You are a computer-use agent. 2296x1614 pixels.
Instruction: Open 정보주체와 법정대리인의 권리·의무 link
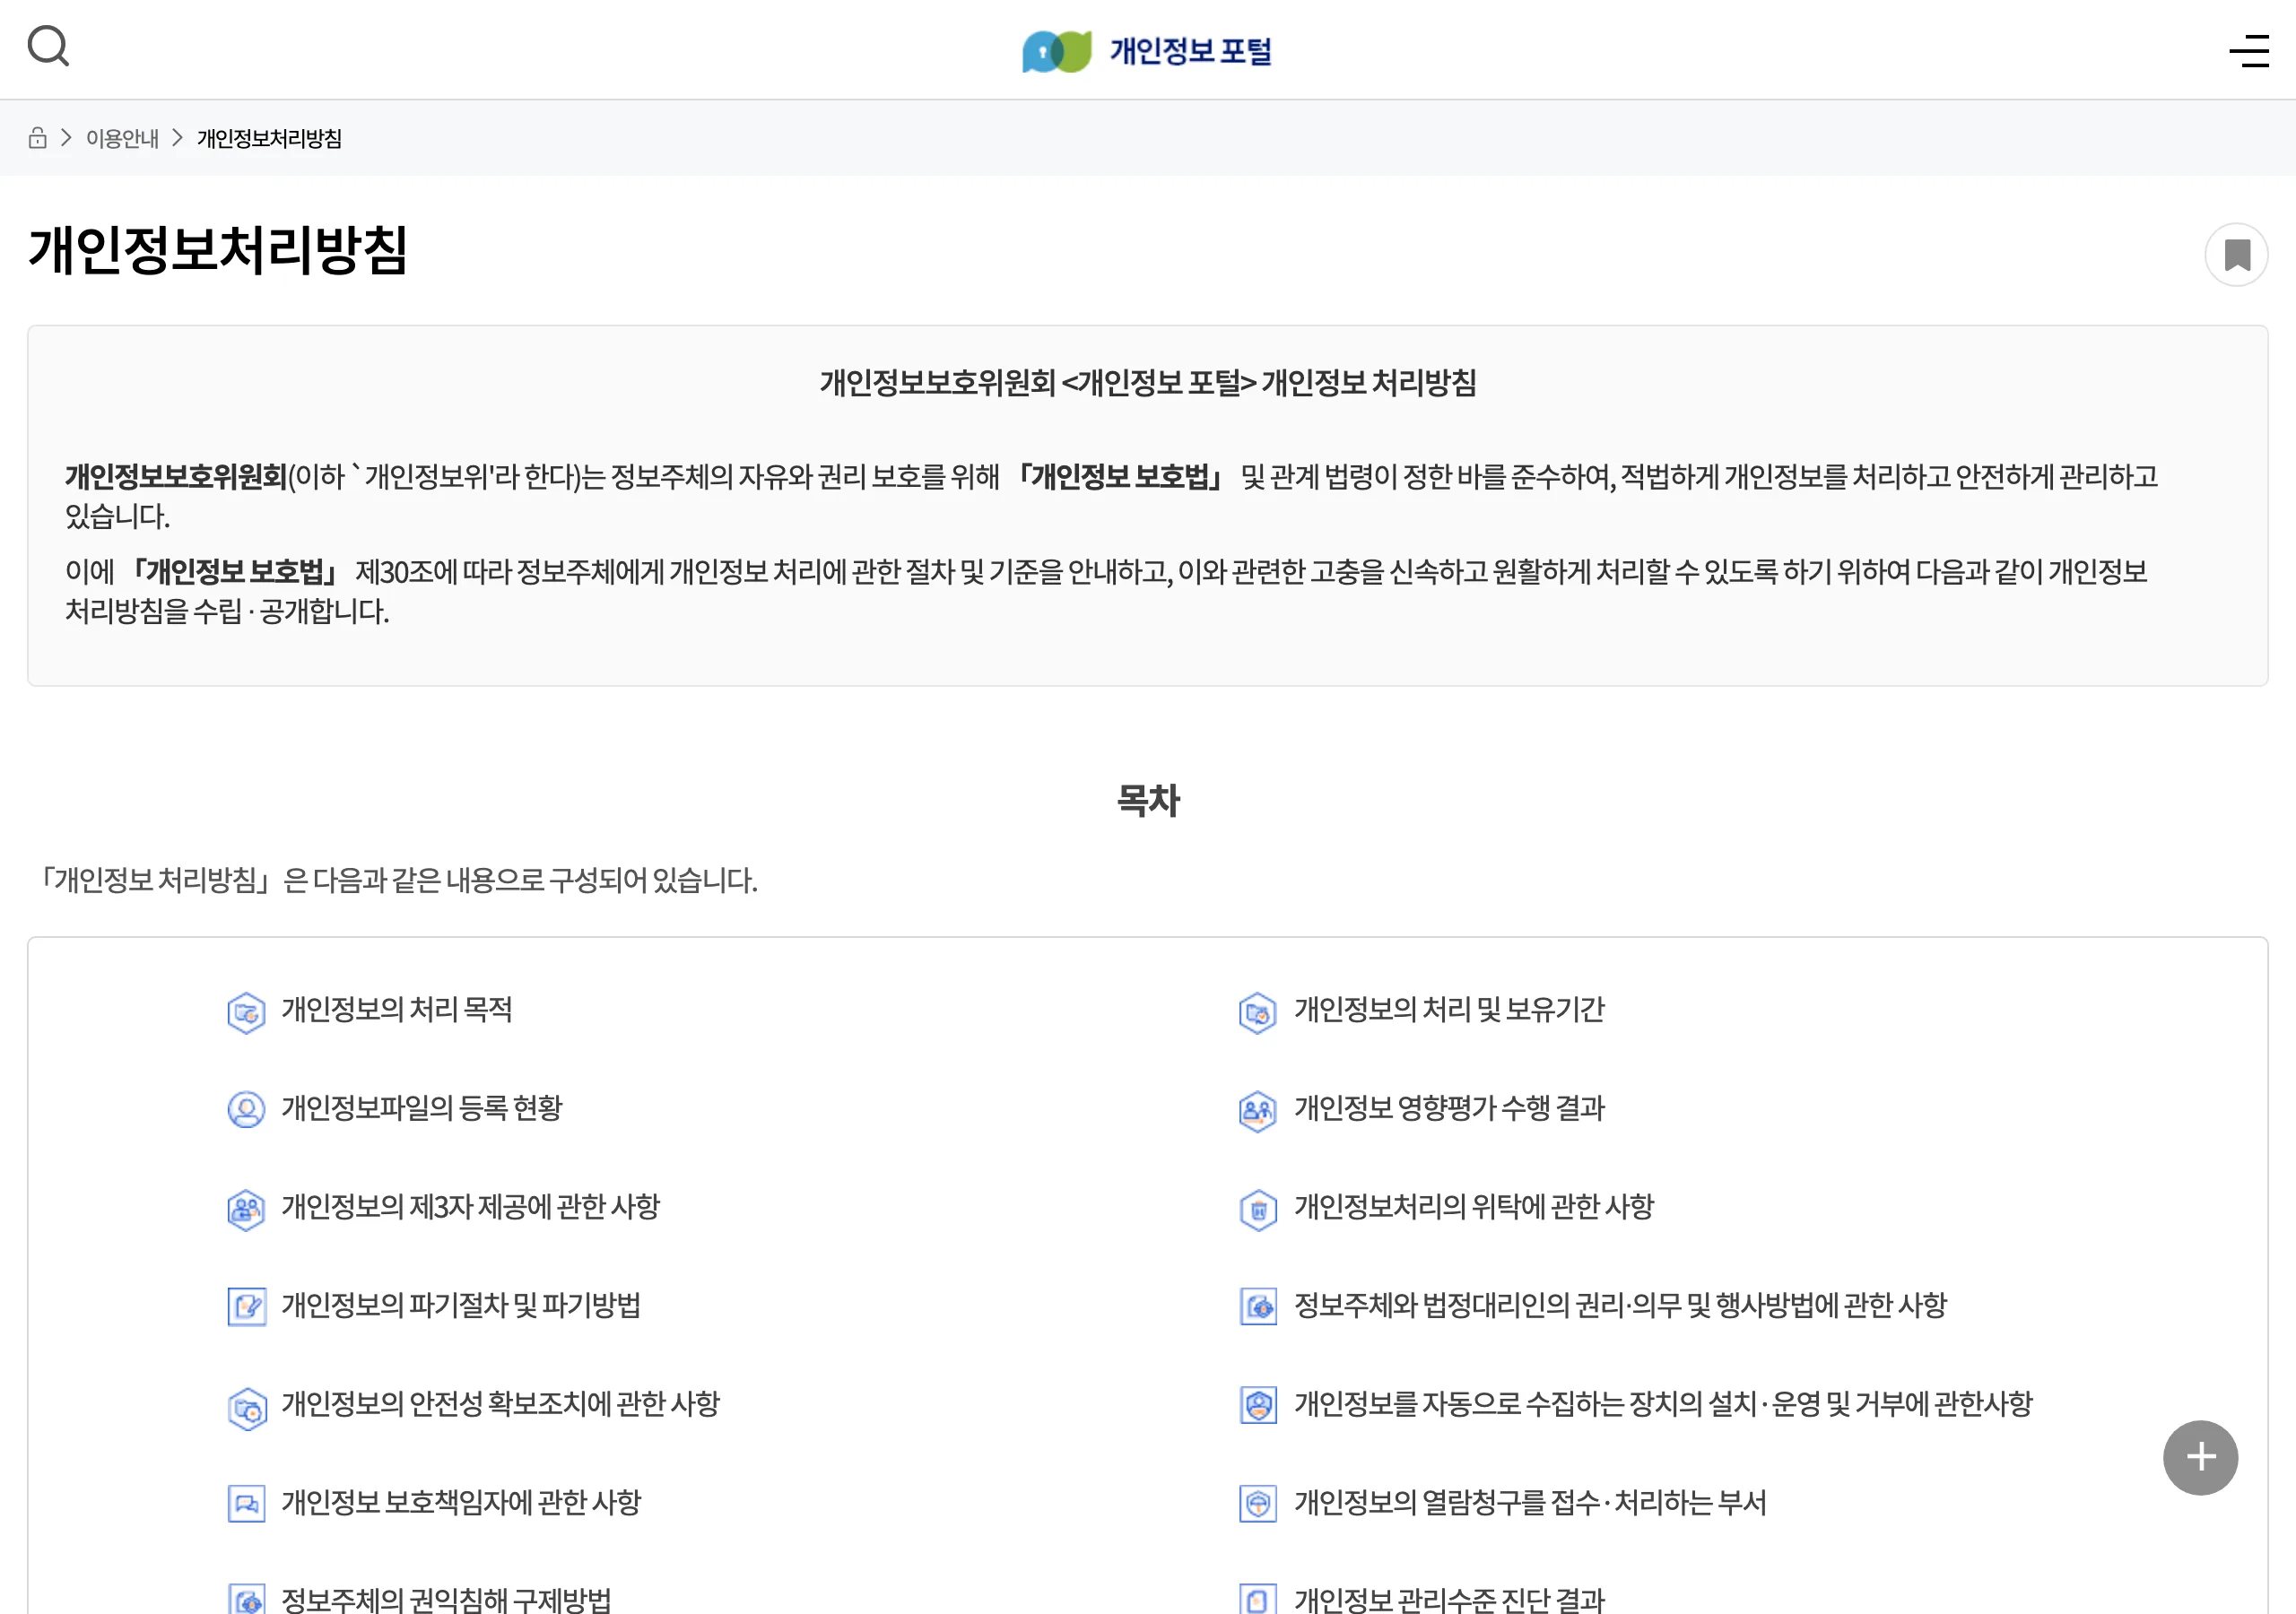point(1620,1305)
